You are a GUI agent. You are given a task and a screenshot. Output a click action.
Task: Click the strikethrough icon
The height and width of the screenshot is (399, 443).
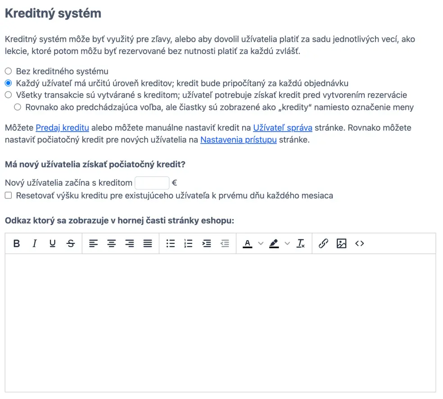[x=71, y=244]
